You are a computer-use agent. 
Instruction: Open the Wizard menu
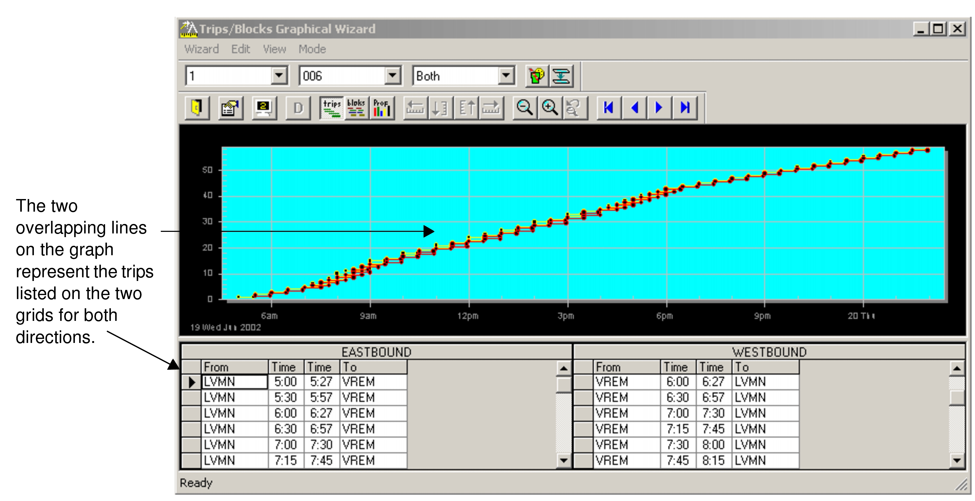[x=201, y=48]
